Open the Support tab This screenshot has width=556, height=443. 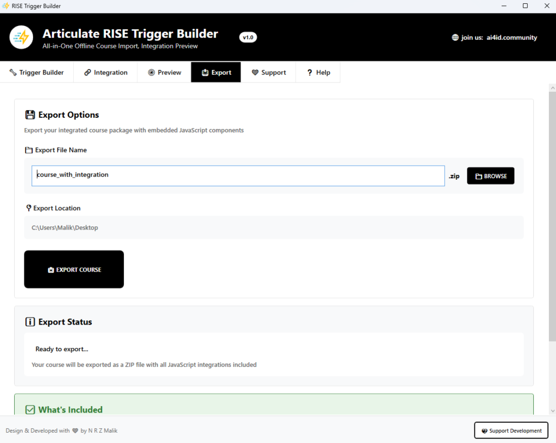pyautogui.click(x=268, y=73)
